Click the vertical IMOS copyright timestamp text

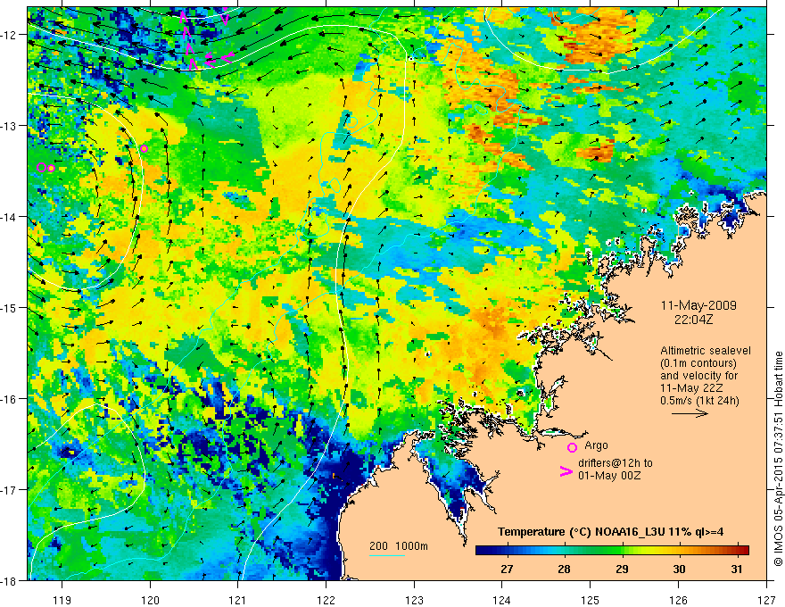pyautogui.click(x=778, y=459)
